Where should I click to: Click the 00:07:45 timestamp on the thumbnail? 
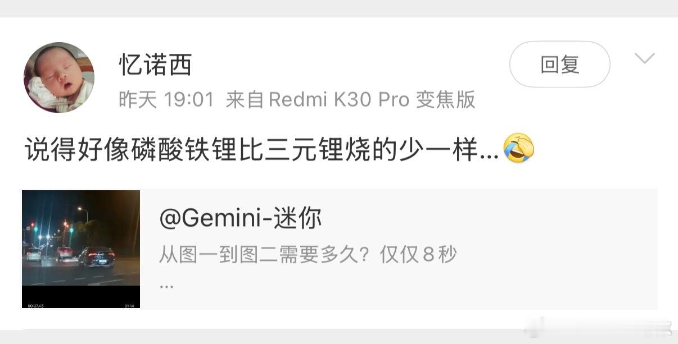point(35,305)
